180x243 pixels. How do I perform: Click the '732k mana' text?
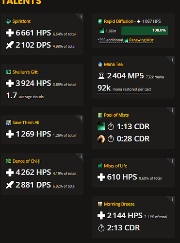(155, 77)
